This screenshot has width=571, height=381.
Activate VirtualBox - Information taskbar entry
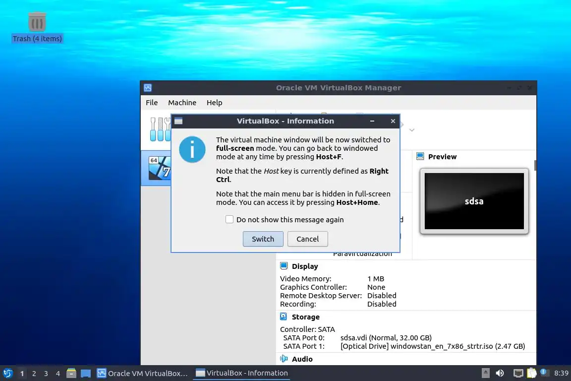pos(242,373)
